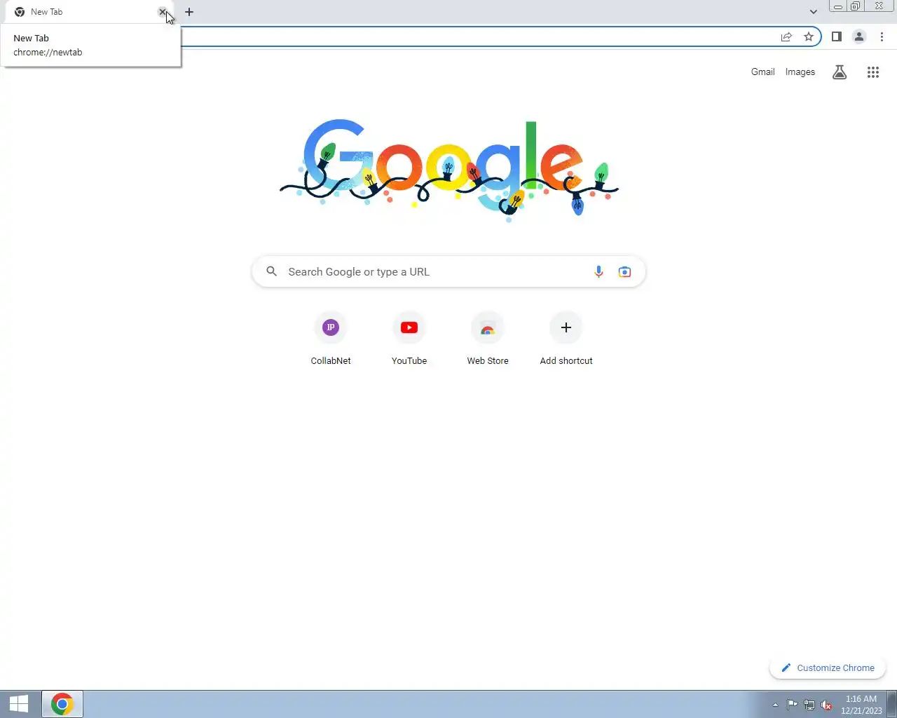Click the muted volume tray icon
Viewport: 897px width, 718px height.
click(826, 705)
